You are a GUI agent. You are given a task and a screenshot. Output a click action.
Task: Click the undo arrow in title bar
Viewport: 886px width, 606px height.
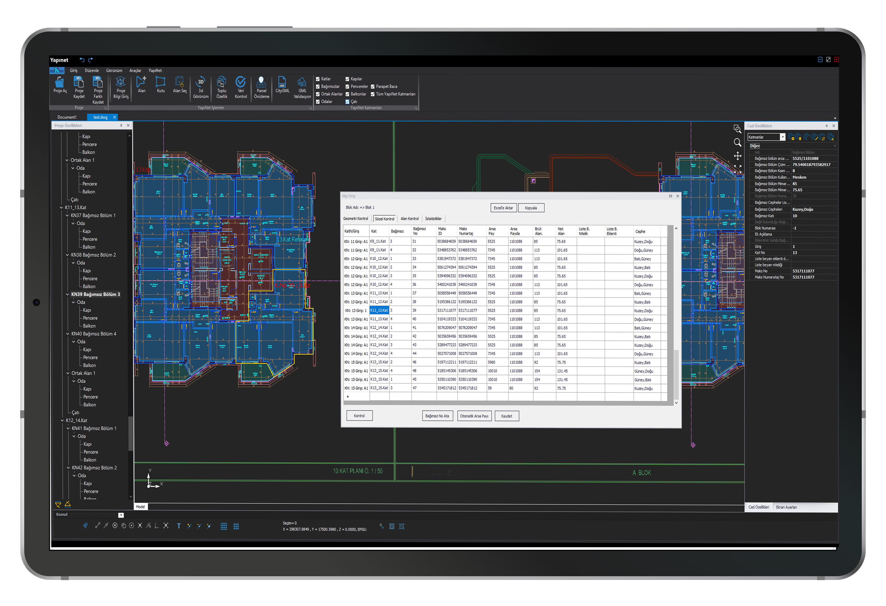82,60
